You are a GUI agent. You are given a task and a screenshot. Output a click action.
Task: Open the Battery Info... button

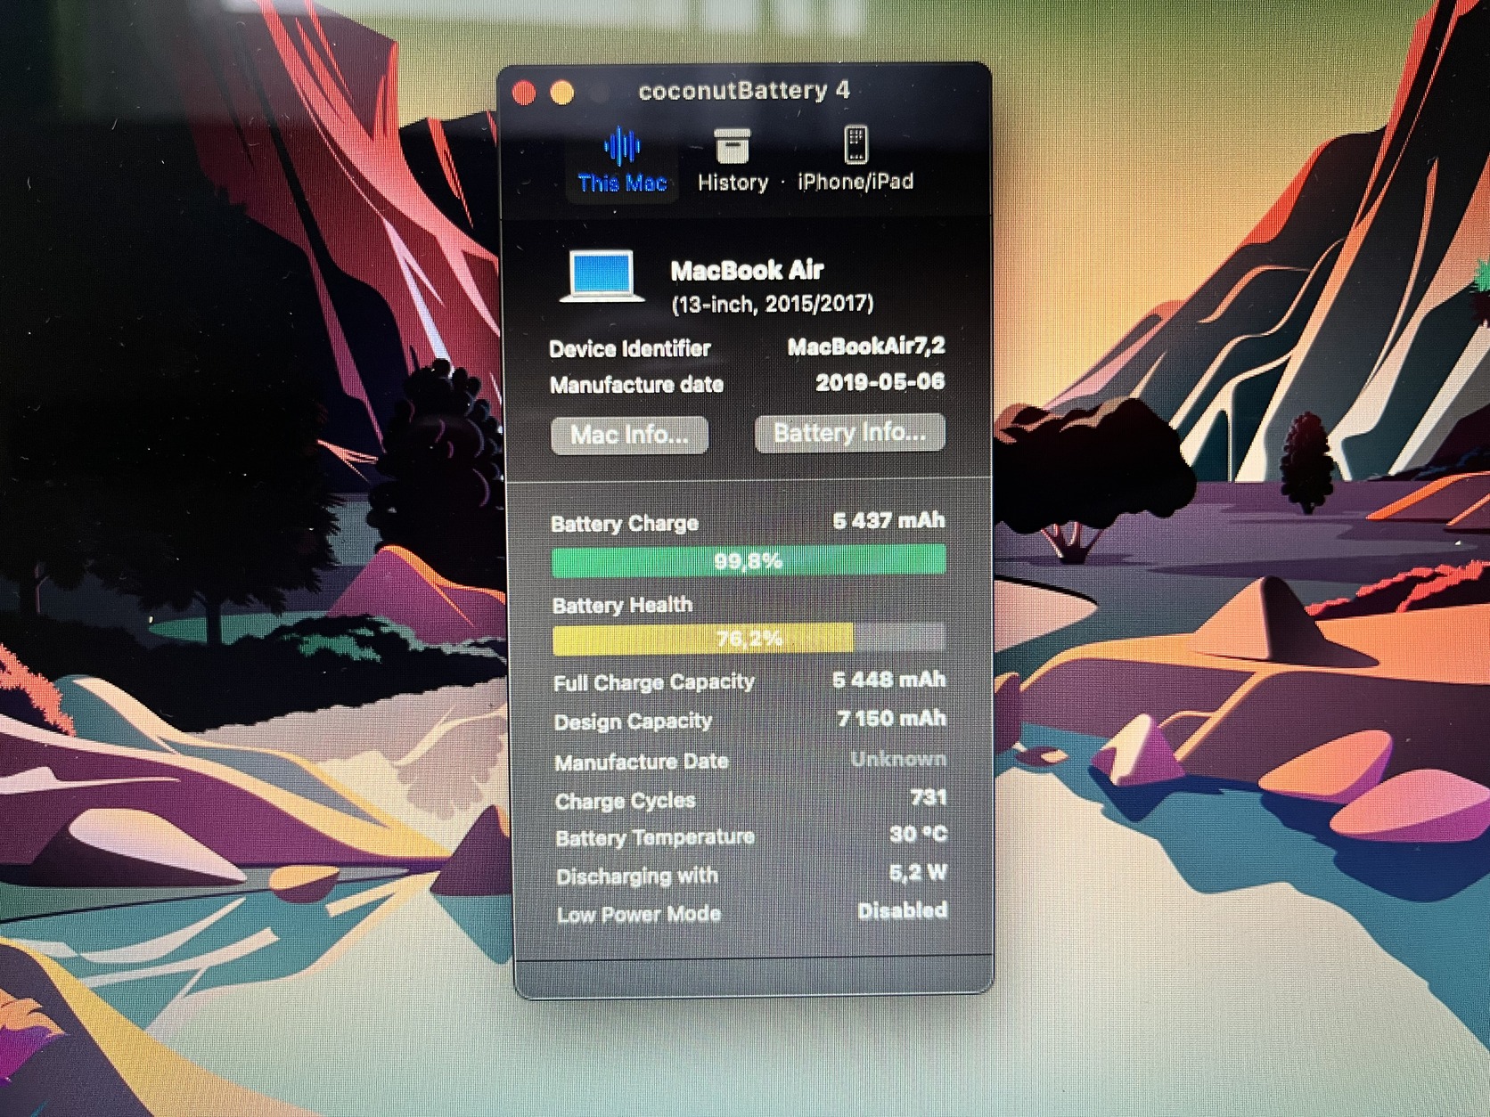pyautogui.click(x=850, y=433)
